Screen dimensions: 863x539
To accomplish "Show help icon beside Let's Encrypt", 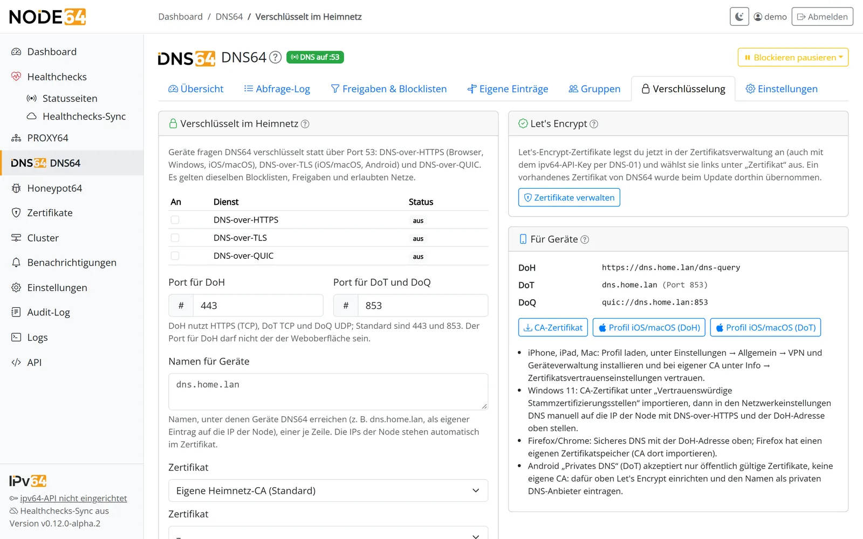I will 594,124.
